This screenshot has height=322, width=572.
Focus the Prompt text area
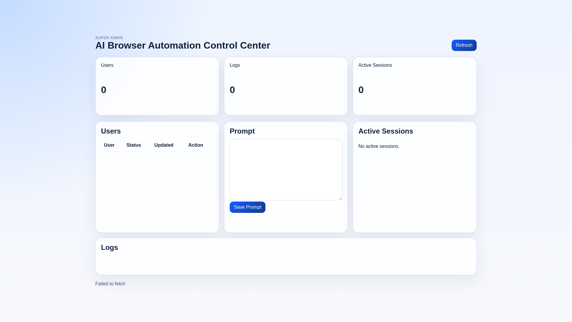pyautogui.click(x=286, y=169)
